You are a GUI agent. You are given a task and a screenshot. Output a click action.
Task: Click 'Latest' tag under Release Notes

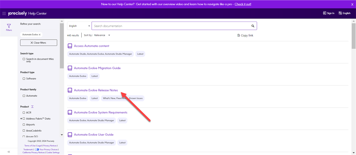95,99
